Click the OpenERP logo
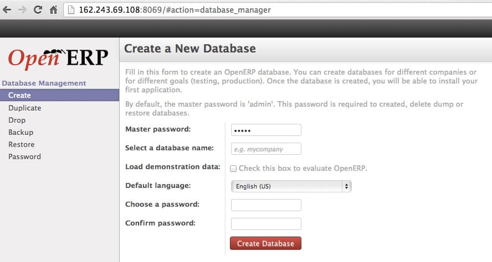 click(58, 58)
